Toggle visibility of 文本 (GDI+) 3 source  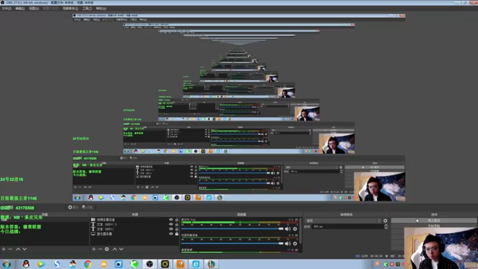pos(171,225)
